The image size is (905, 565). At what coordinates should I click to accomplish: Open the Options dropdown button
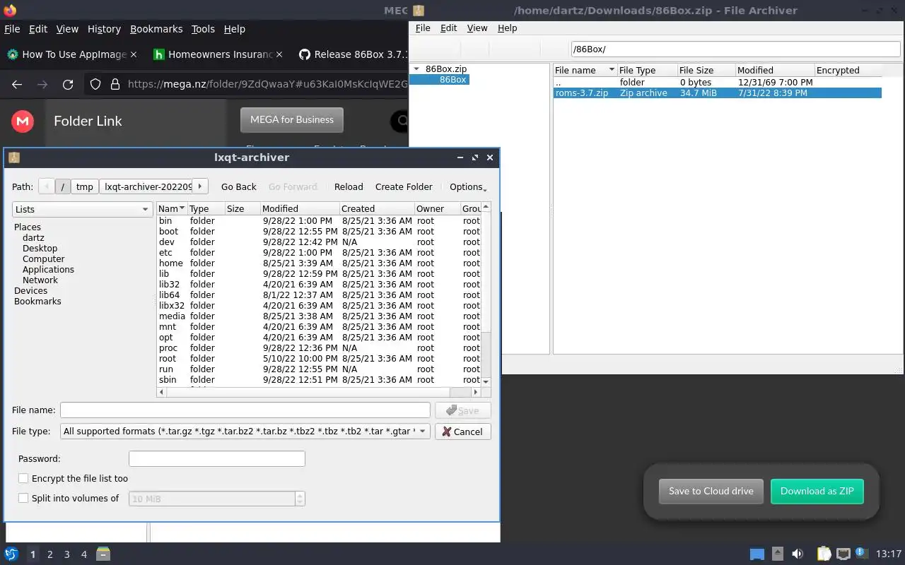468,186
